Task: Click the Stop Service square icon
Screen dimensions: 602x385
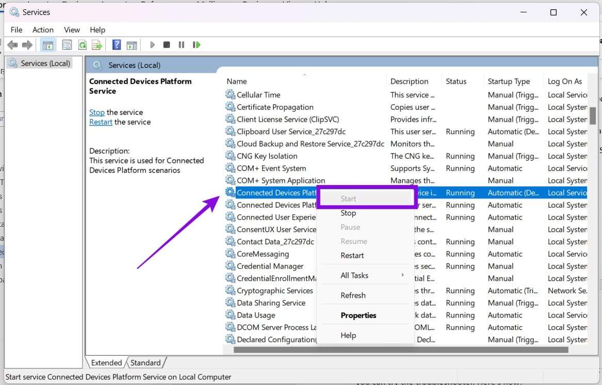Action: [167, 45]
